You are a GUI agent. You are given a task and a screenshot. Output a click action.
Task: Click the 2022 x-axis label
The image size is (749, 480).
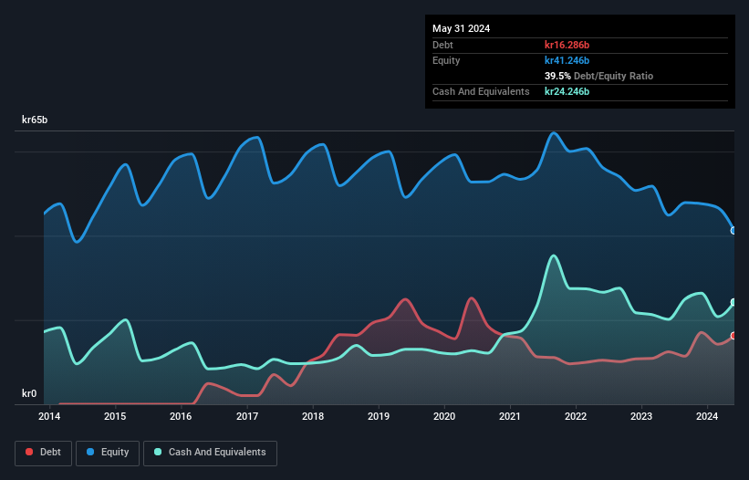coord(576,416)
